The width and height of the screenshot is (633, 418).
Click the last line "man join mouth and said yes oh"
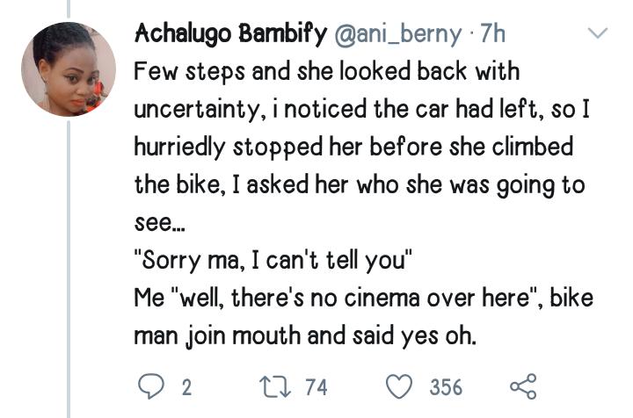305,336
